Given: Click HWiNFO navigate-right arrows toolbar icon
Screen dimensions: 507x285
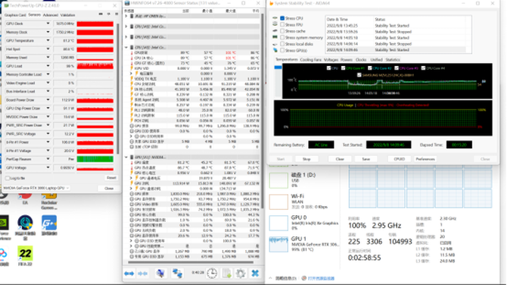Looking at the screenshot, I should coord(142,274).
